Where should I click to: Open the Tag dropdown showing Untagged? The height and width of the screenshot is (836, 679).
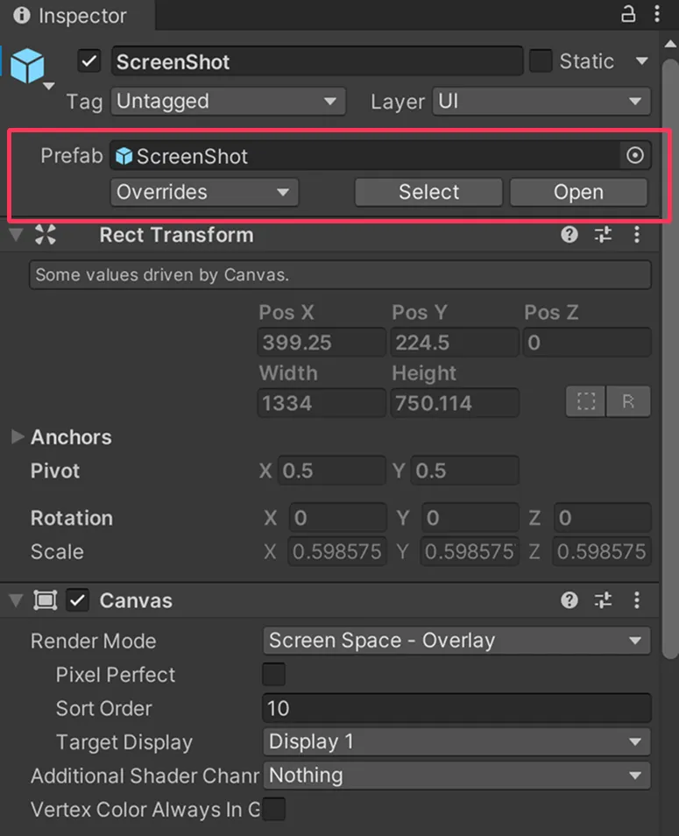click(x=228, y=102)
